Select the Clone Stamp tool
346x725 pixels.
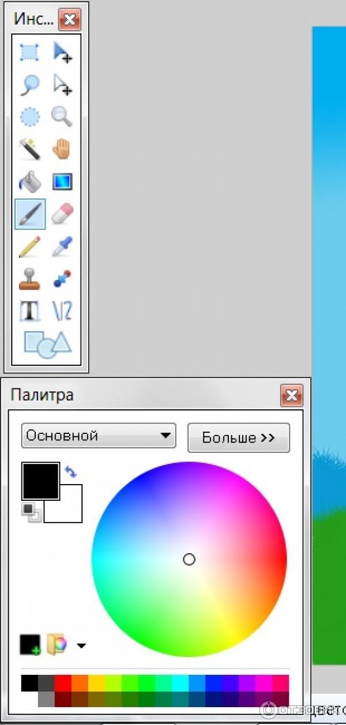point(29,279)
